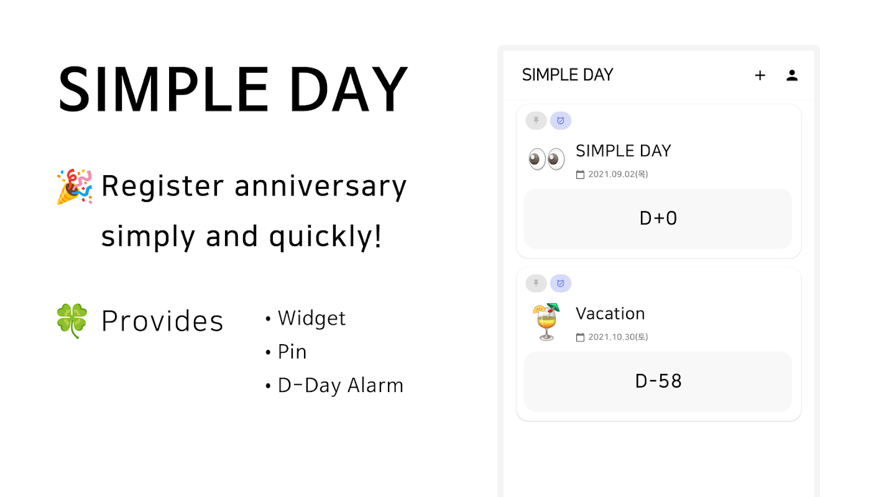Screen dimensions: 884x497
Task: Open the user profile icon
Action: pyautogui.click(x=792, y=76)
